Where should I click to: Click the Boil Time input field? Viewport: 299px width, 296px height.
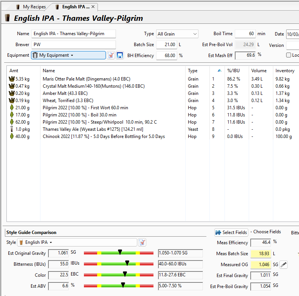[x=245, y=34]
